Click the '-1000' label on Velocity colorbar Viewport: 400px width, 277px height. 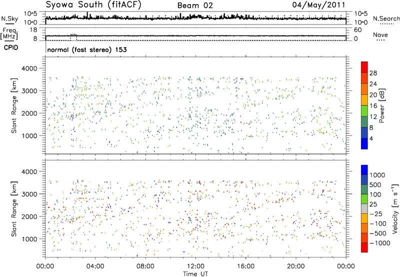[380, 243]
